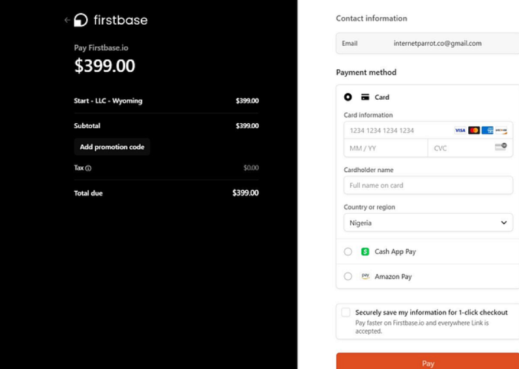Click the back arrow beside firstbase logo

pyautogui.click(x=67, y=20)
